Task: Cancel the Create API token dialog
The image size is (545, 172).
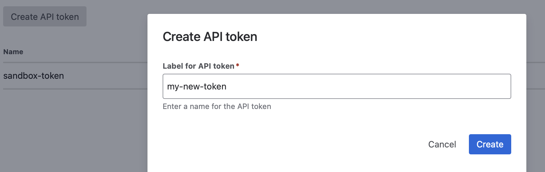Action: [442, 144]
